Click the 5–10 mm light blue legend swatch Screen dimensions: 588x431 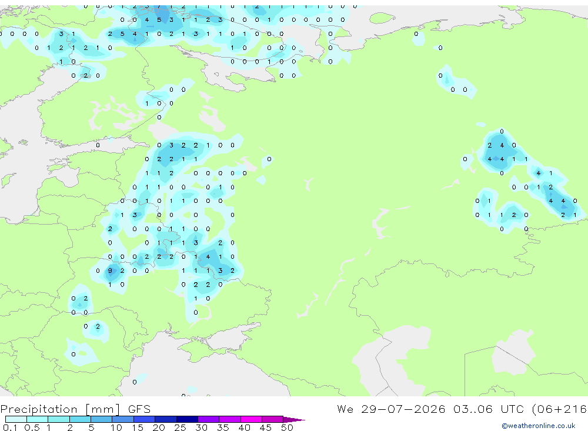point(102,419)
